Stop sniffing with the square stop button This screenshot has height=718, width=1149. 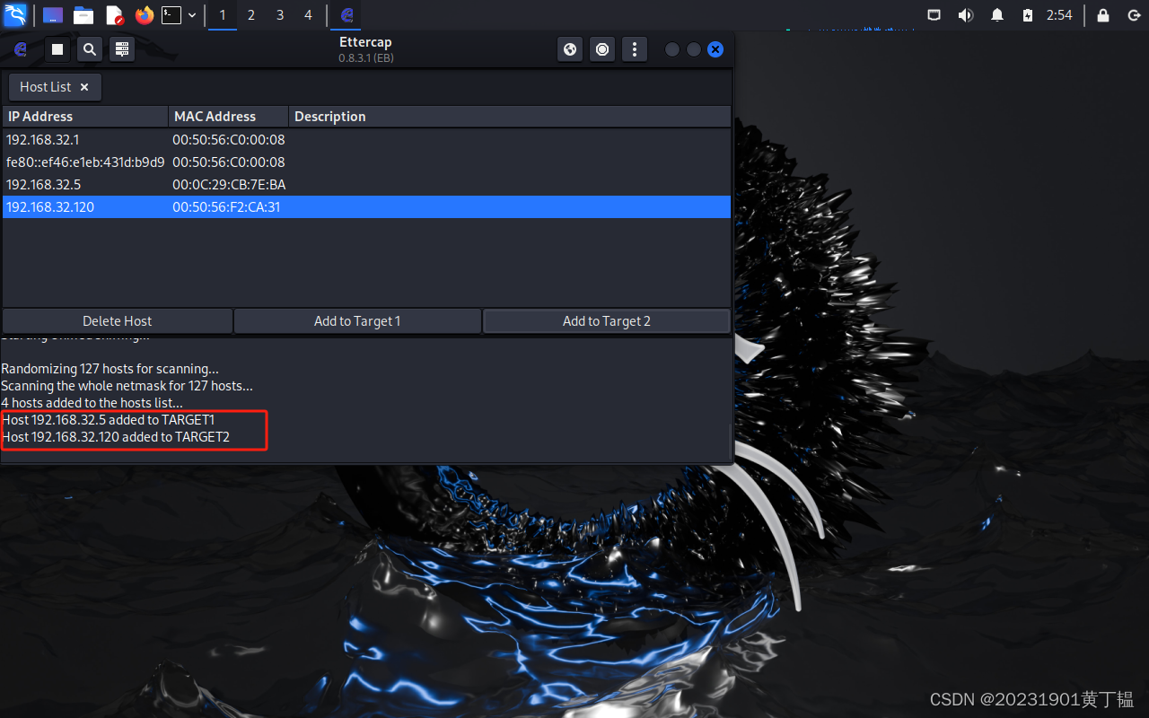click(57, 49)
